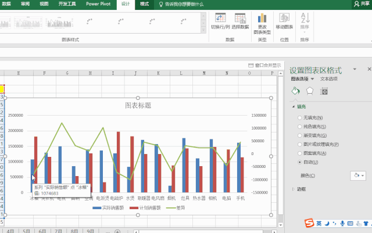Open format pane options dropdown arrow
372x233 pixels.
[355, 69]
